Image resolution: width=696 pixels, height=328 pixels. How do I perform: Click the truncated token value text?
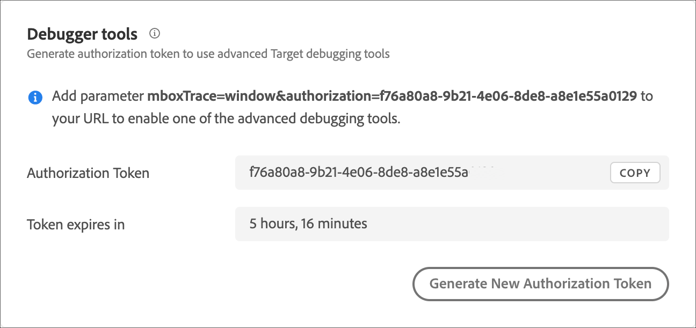pyautogui.click(x=360, y=173)
